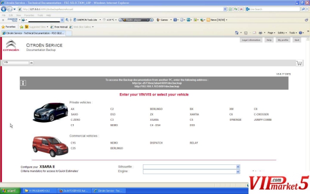The width and height of the screenshot is (310, 194).
Task: Click the browser Back arrow button
Action: tap(4, 9)
